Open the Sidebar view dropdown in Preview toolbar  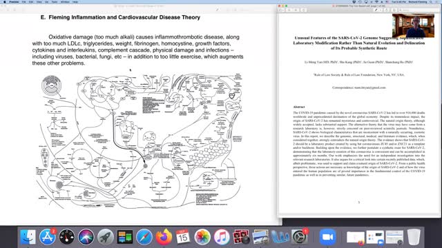coord(282,10)
